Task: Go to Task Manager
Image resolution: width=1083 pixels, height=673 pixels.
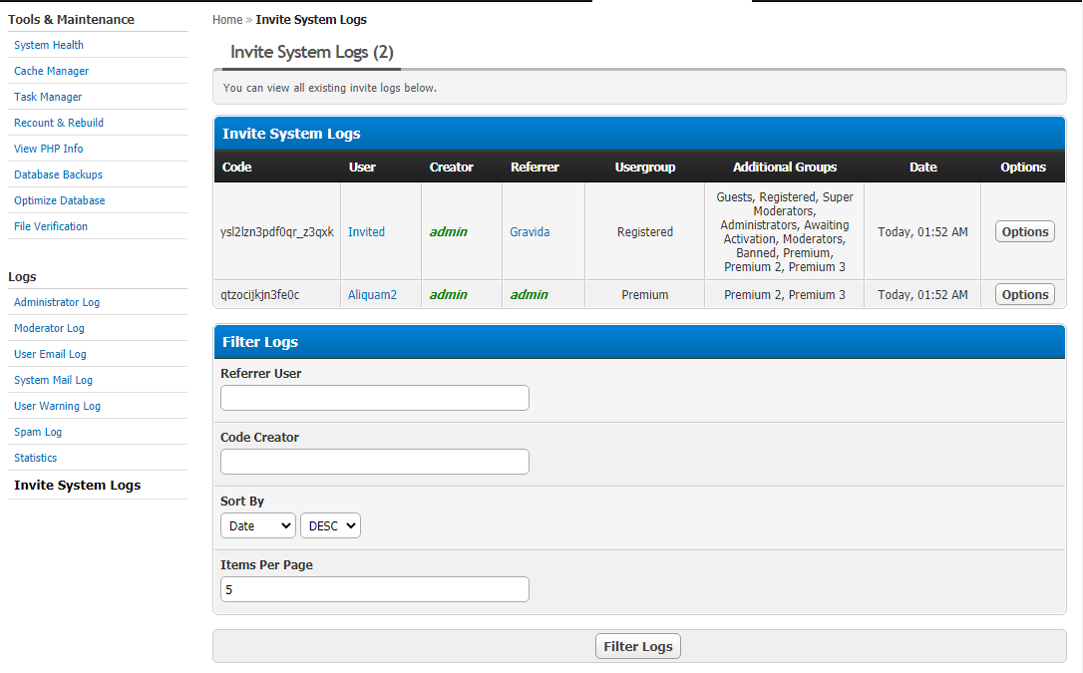Action: (x=48, y=97)
